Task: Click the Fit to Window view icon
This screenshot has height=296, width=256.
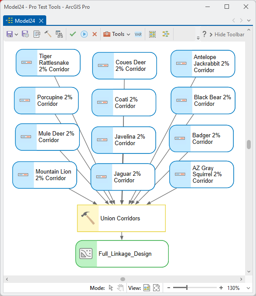Action: (x=147, y=288)
